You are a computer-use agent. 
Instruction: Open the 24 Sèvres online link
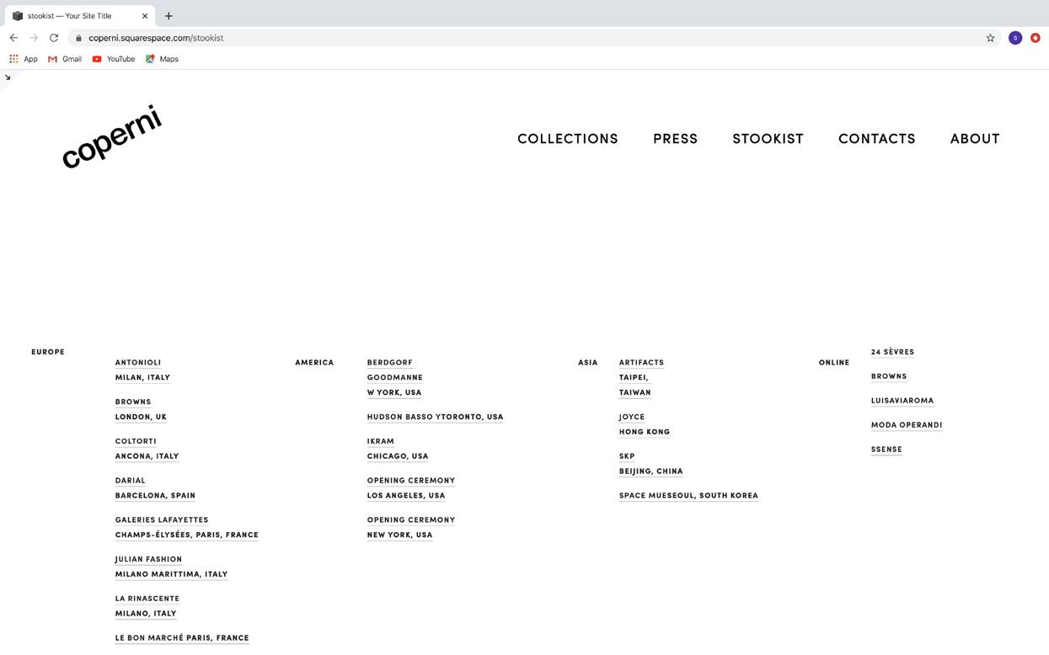point(892,353)
